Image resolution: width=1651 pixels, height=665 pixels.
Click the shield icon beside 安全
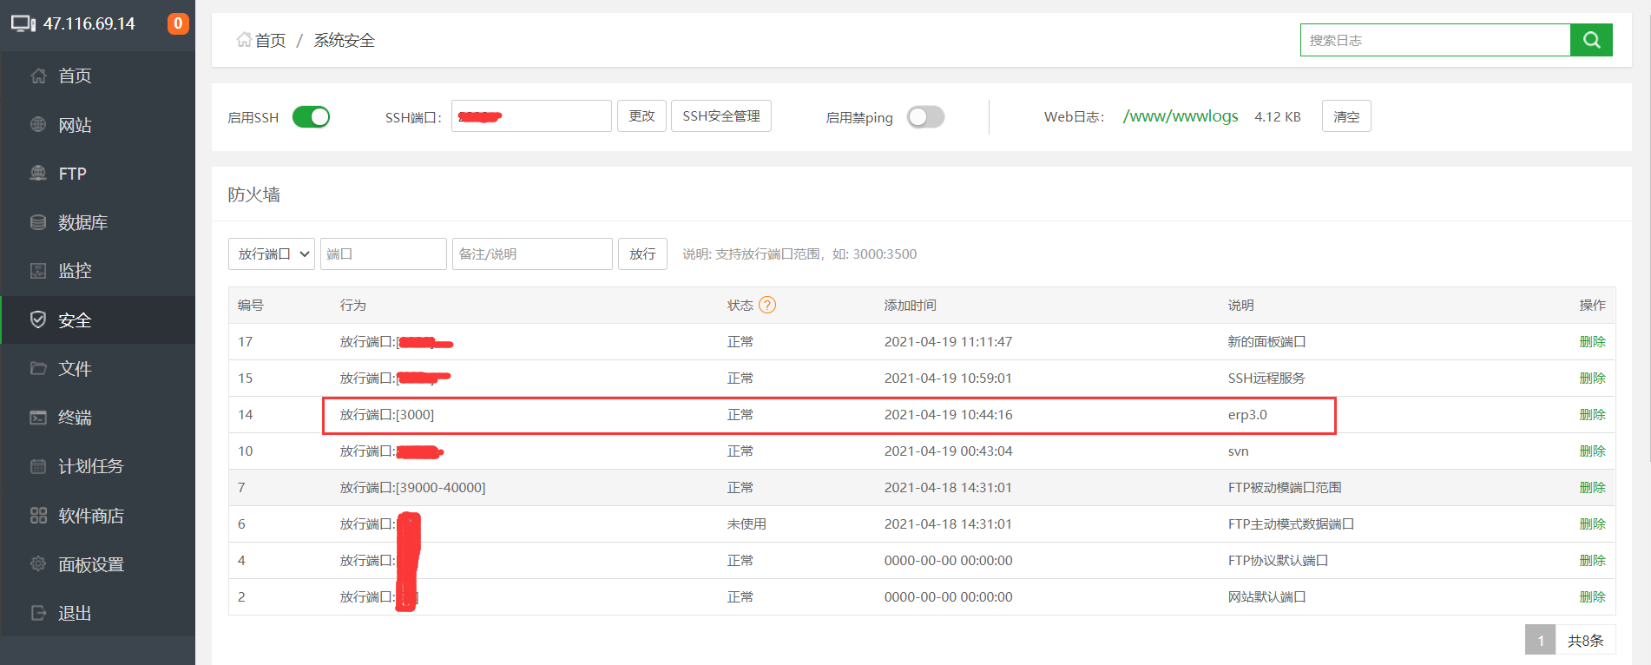pos(38,319)
